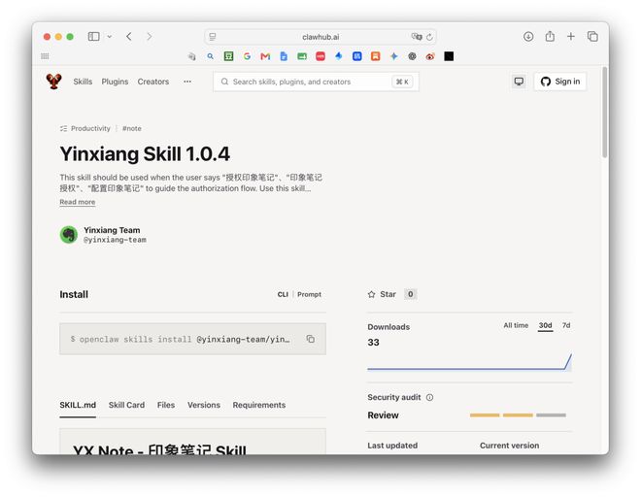Click the clawhub.ai address bar

(x=320, y=37)
